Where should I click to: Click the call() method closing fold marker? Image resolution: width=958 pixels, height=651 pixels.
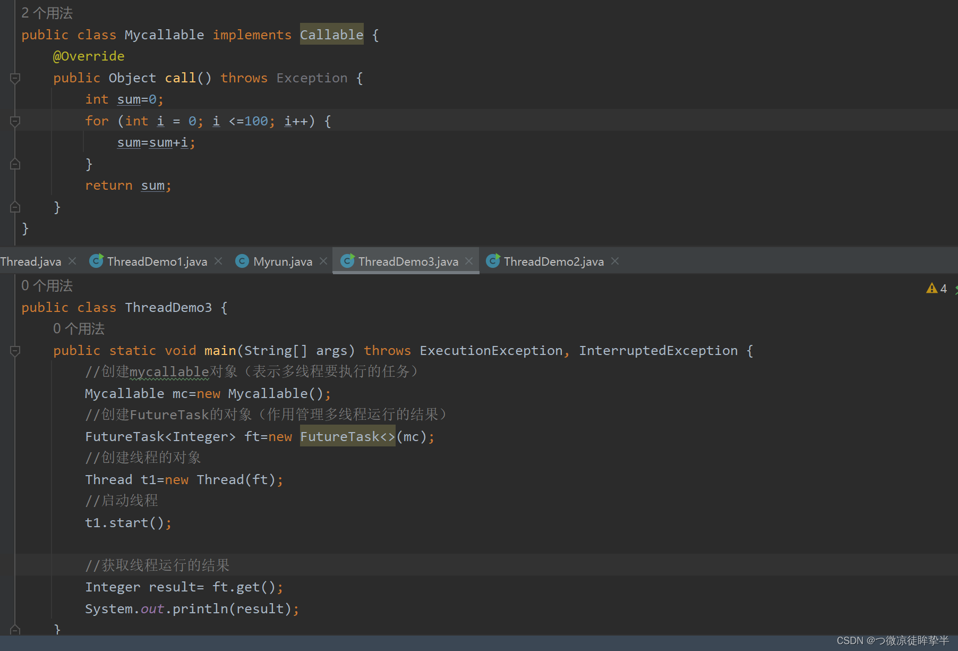[15, 207]
